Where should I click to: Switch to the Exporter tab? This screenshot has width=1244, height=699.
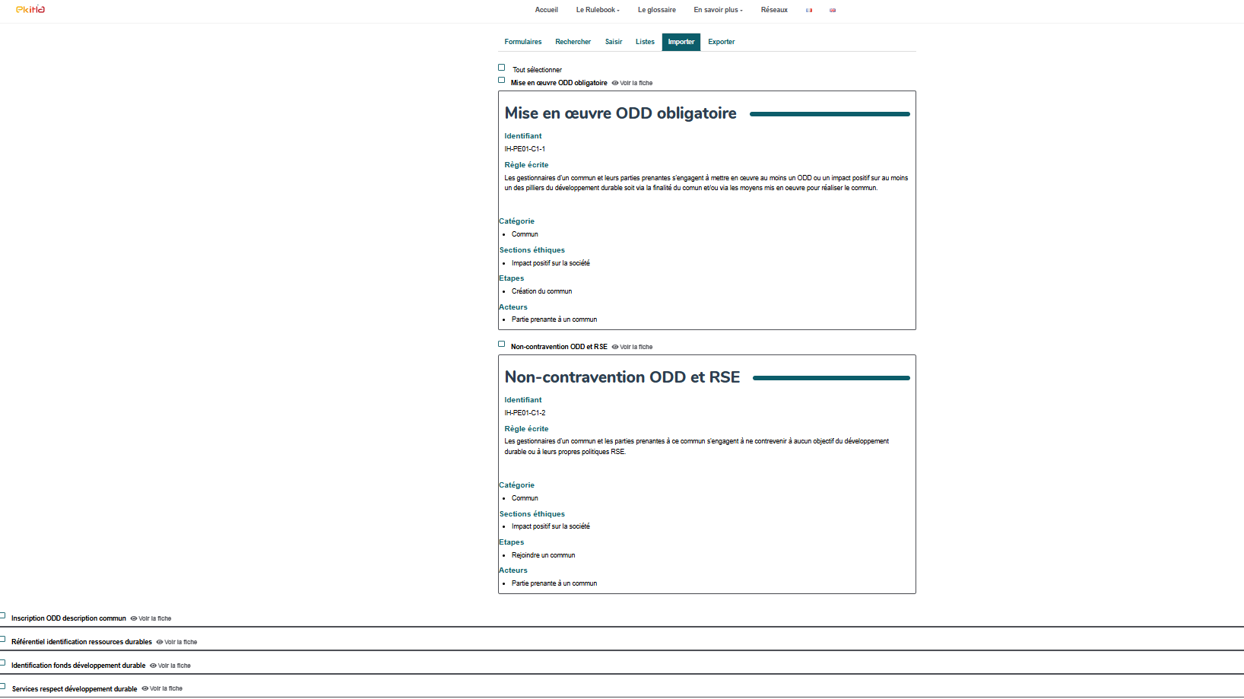(721, 42)
